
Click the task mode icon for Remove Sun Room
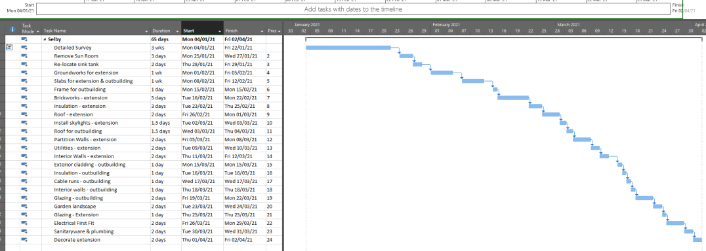coord(24,56)
